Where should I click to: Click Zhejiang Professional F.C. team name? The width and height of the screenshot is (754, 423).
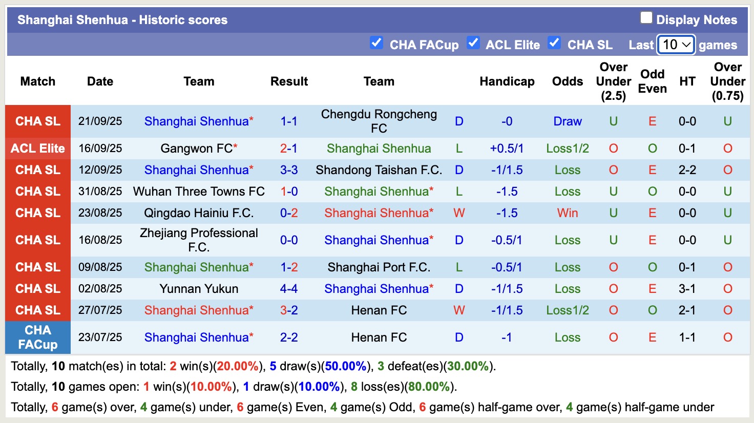pos(199,240)
